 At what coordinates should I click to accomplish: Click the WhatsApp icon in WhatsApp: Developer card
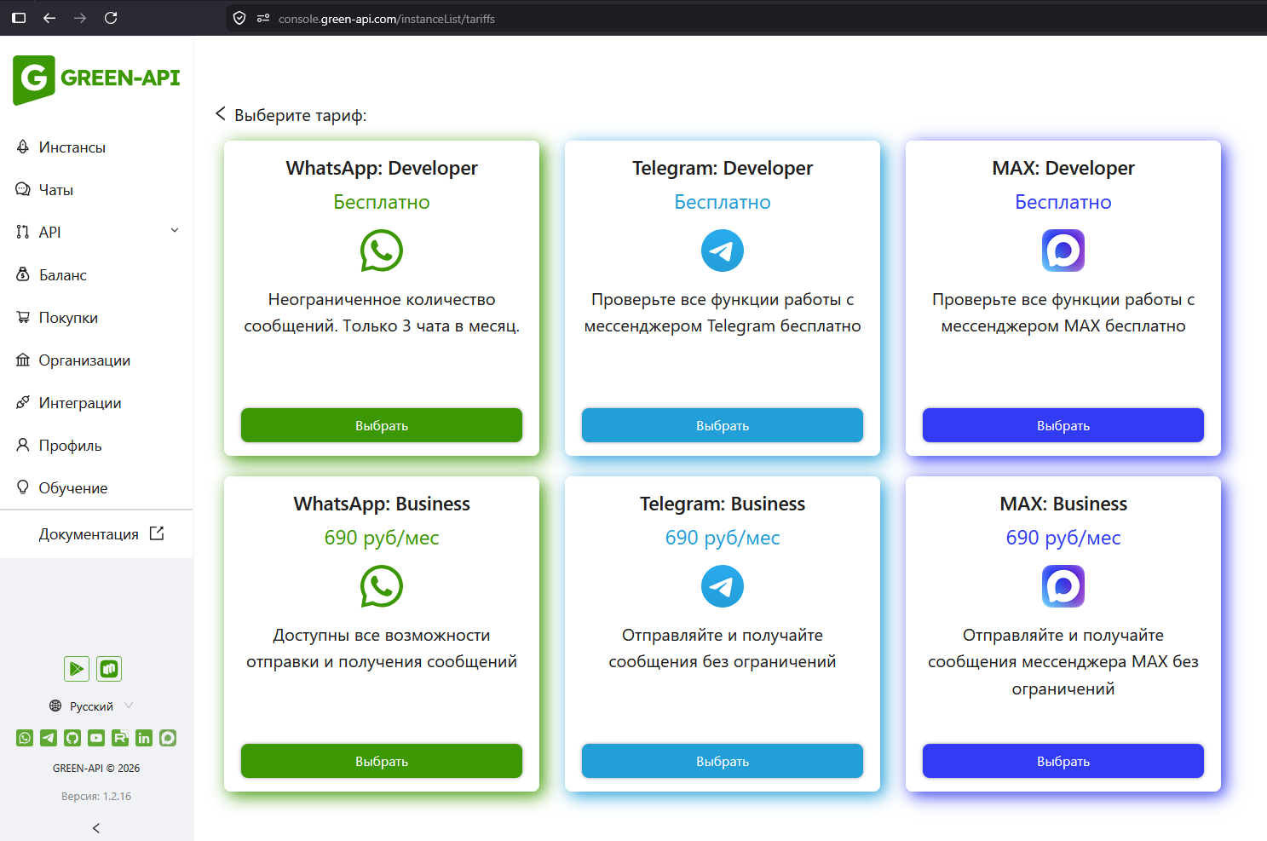382,251
